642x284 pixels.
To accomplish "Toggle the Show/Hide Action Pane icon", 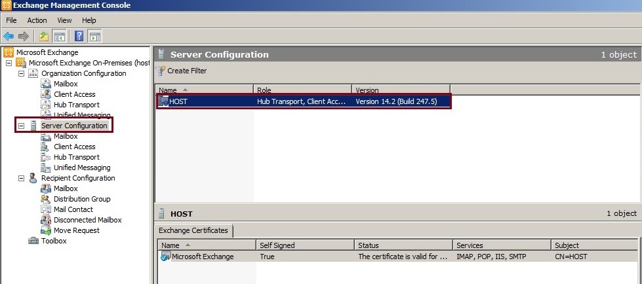I will click(94, 36).
